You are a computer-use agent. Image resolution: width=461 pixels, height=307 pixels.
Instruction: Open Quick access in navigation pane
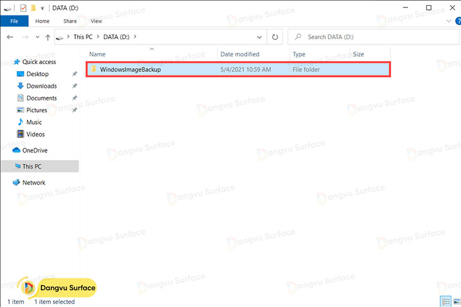[x=39, y=62]
